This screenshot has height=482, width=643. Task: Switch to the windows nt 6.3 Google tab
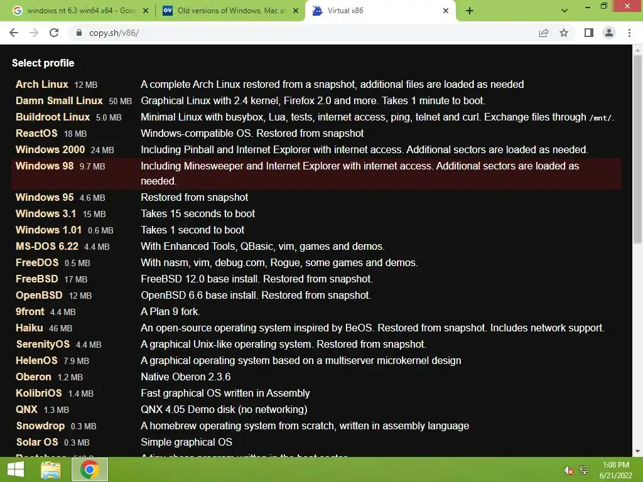pyautogui.click(x=81, y=11)
